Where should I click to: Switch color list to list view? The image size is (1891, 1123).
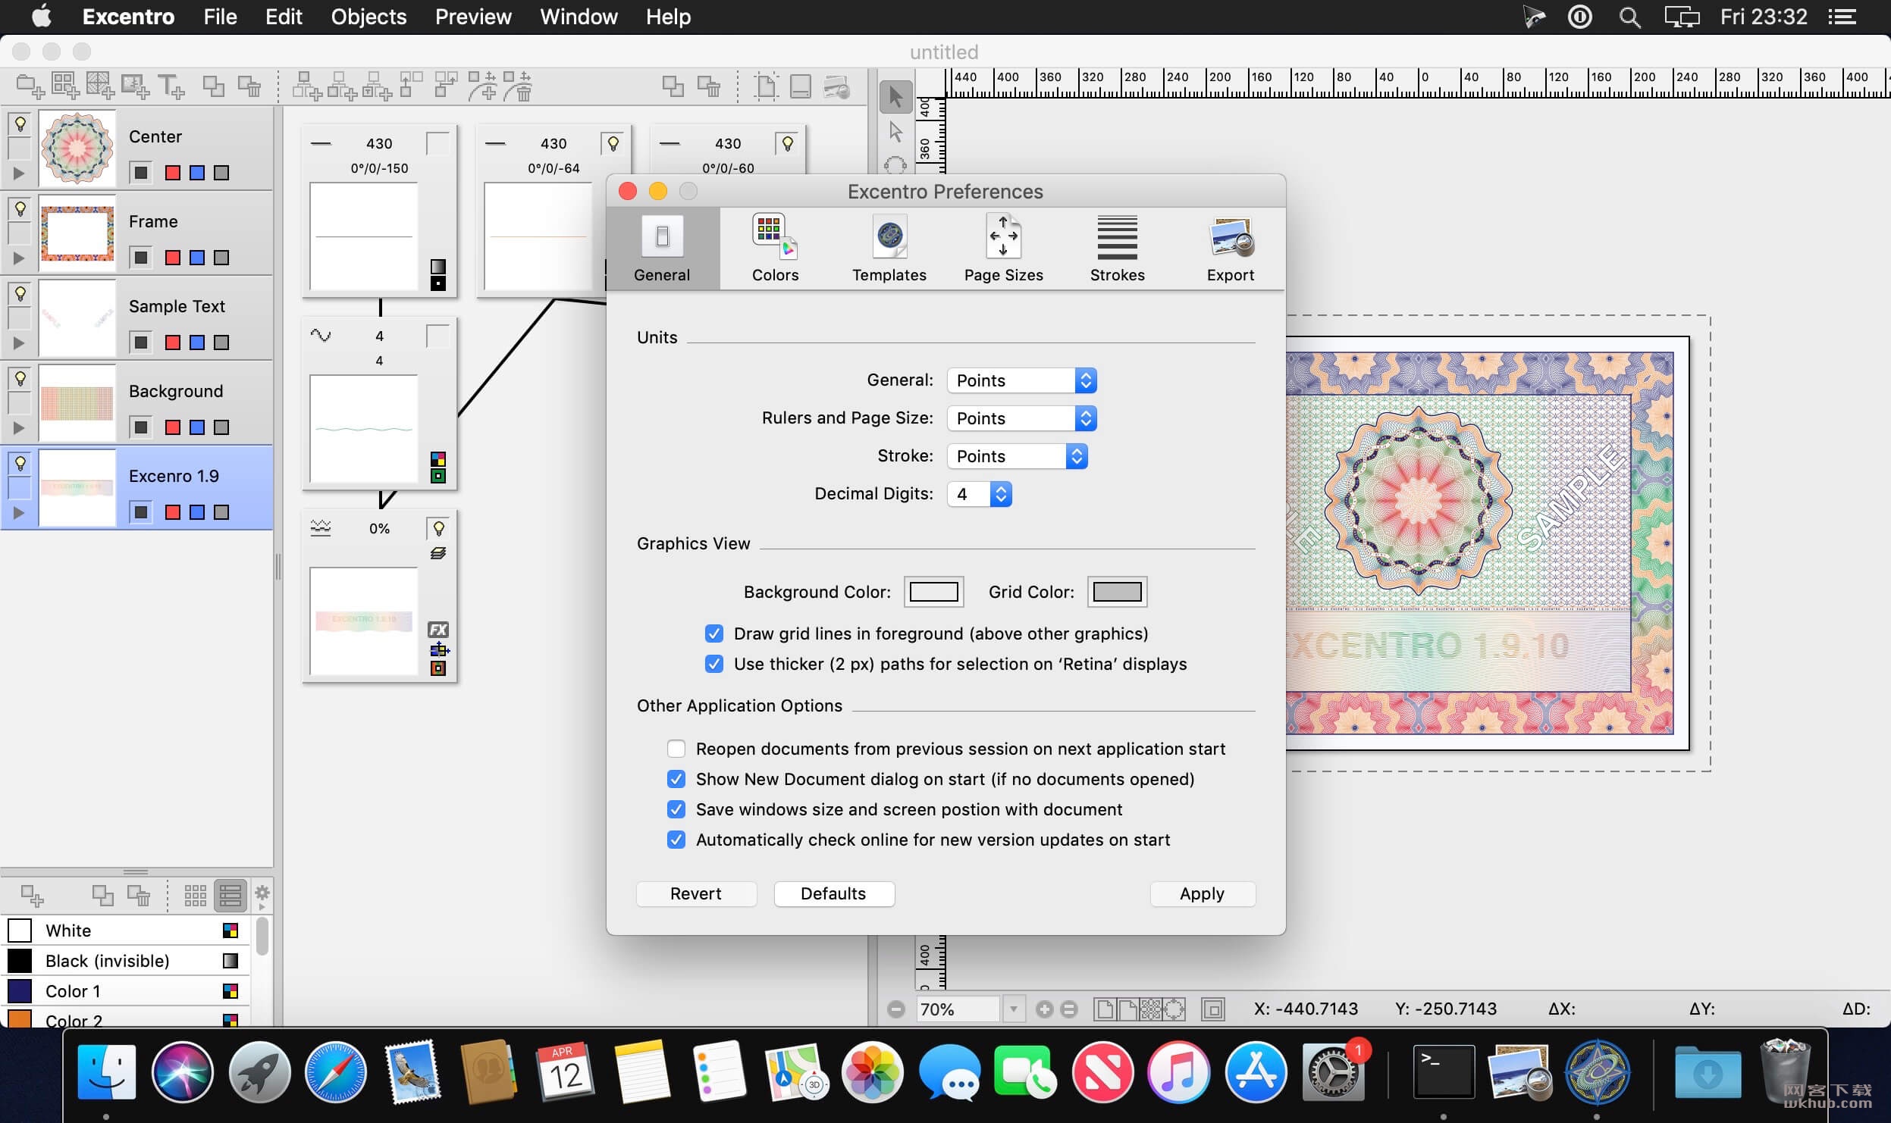[x=230, y=896]
